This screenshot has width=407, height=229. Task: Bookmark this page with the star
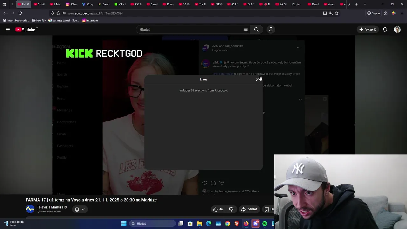[x=337, y=13]
